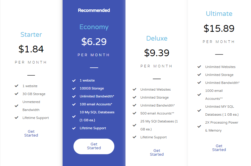Select the Starter plan heading
This screenshot has width=251, height=166.
coord(31,34)
